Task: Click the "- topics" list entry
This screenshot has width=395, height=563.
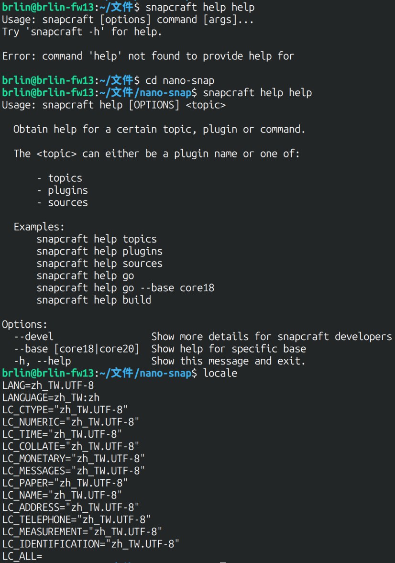Action: [59, 178]
